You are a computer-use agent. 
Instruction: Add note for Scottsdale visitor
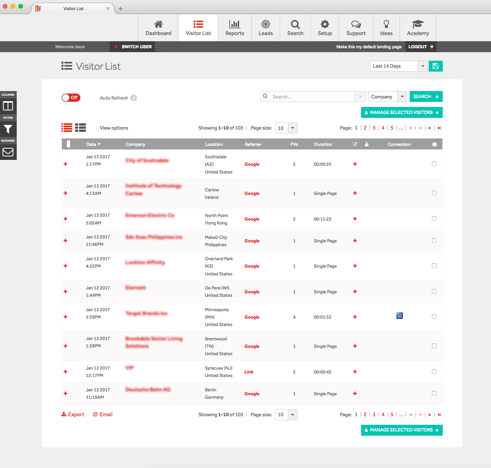(x=355, y=164)
